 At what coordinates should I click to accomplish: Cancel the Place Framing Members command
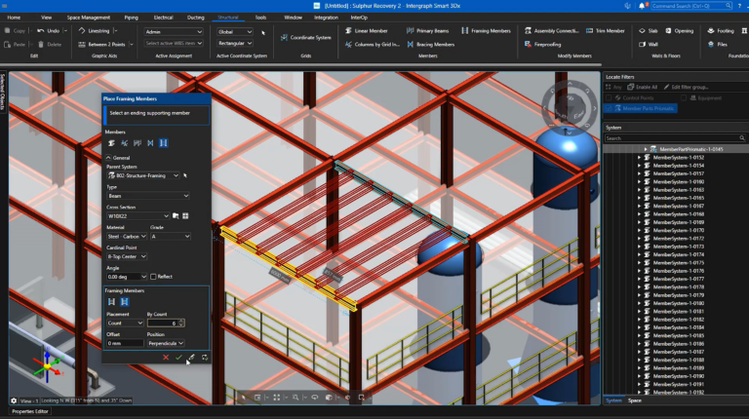coord(166,357)
